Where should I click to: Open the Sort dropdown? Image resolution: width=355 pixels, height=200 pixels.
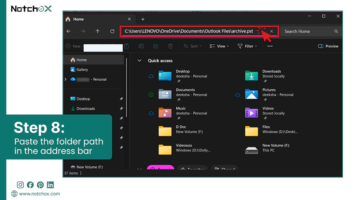tap(193, 46)
